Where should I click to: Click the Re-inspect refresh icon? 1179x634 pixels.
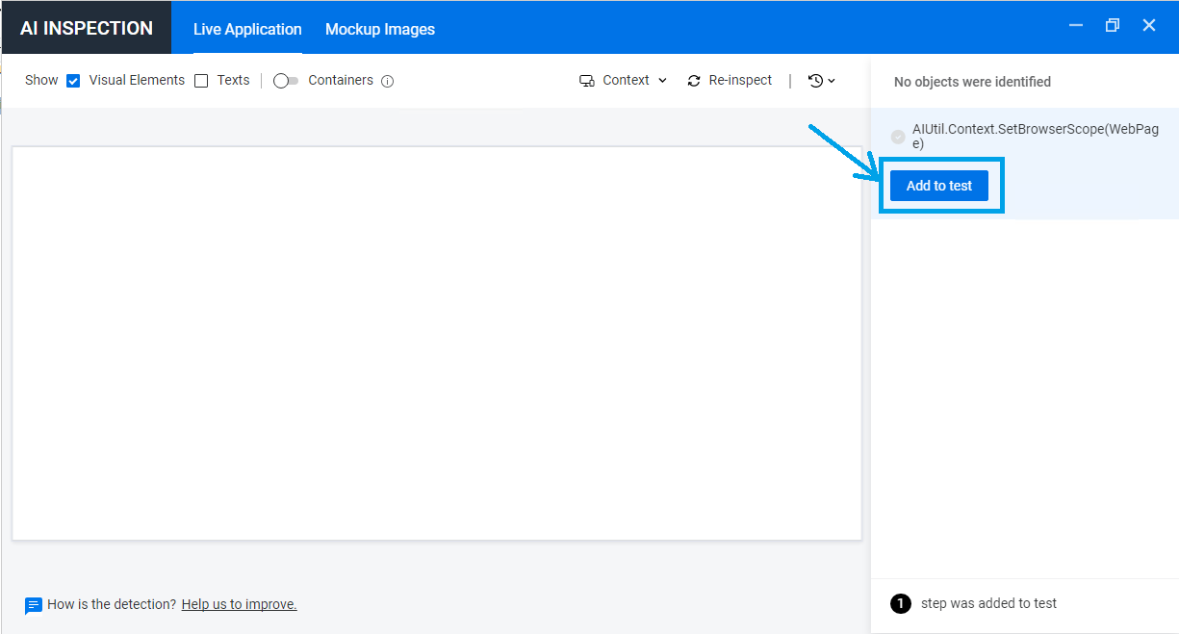click(694, 80)
